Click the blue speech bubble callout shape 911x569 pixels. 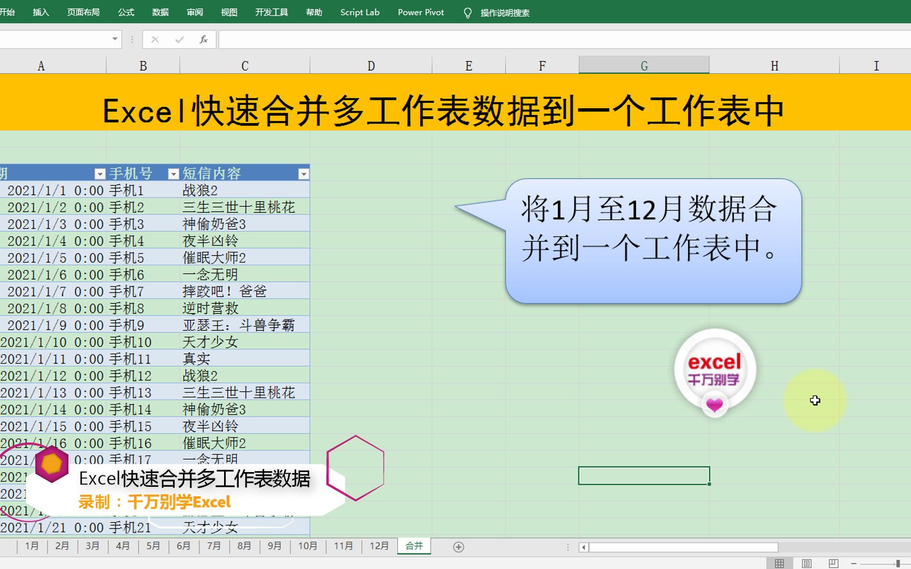pyautogui.click(x=653, y=241)
